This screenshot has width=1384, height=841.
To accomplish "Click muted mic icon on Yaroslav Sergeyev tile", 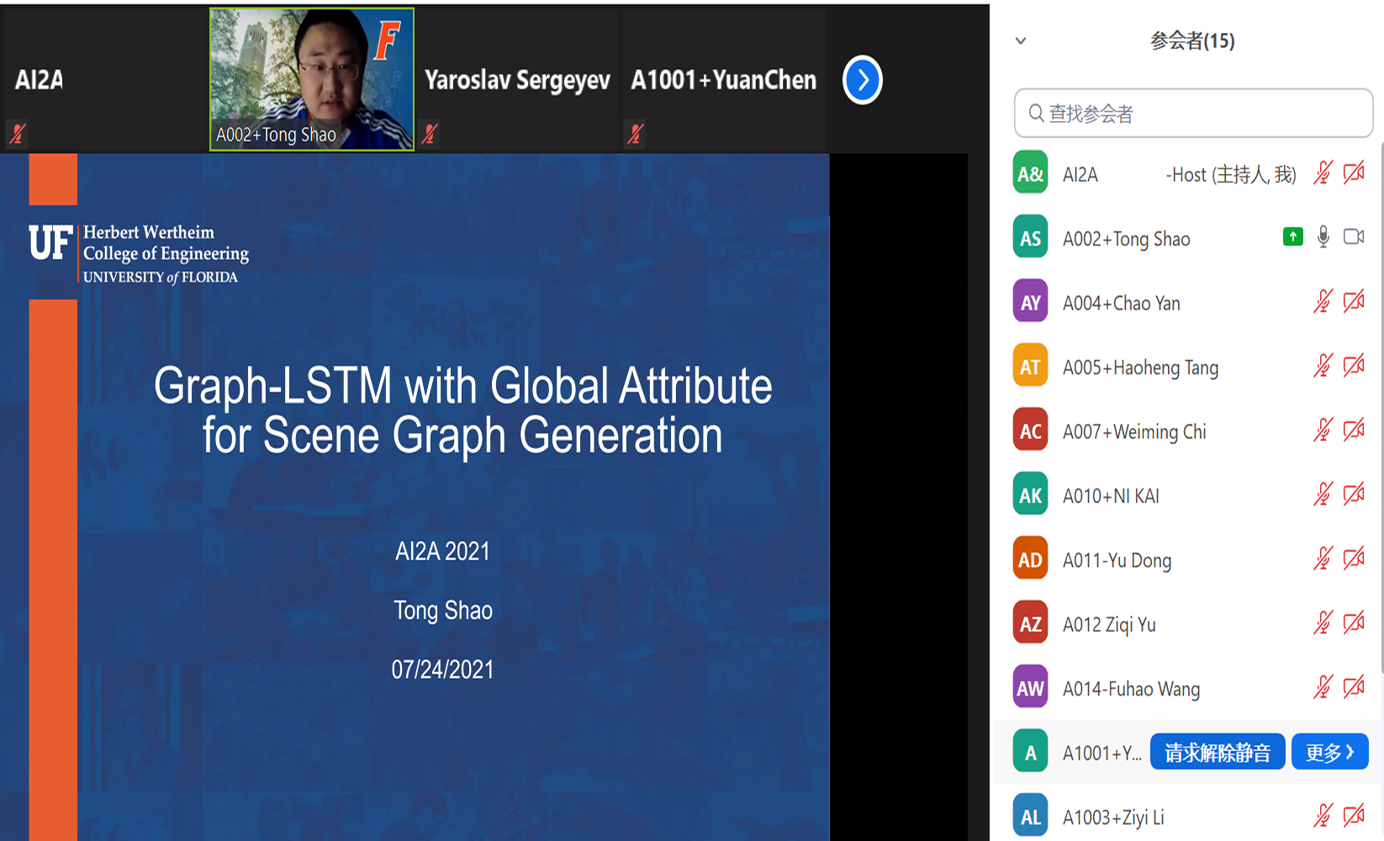I will 430,133.
